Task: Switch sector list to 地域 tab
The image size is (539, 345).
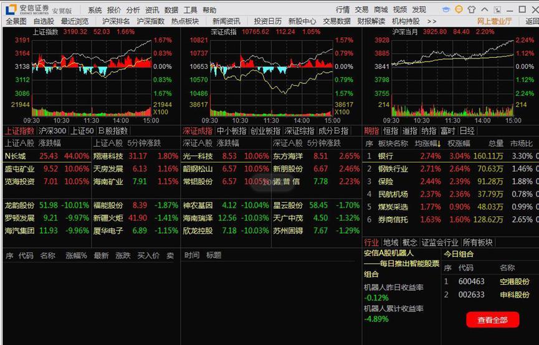Action: 391,242
